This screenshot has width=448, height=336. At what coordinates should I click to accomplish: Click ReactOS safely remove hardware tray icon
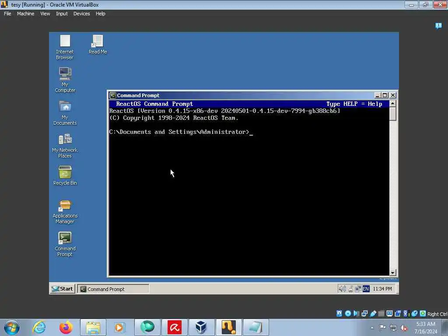click(x=351, y=289)
